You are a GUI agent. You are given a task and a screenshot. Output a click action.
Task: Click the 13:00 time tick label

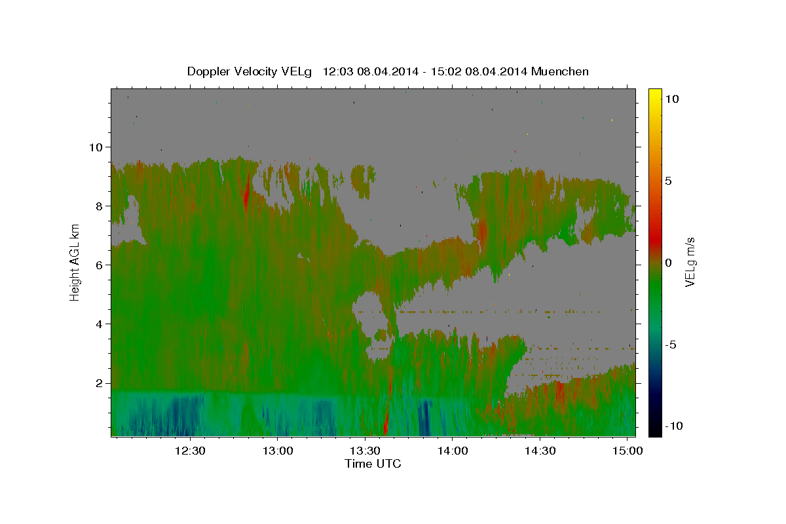[277, 451]
